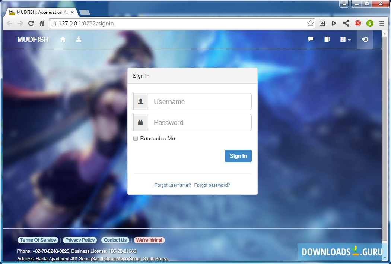Click the scrollbar down arrow
Viewport: 391px width, 264px height.
point(385,258)
